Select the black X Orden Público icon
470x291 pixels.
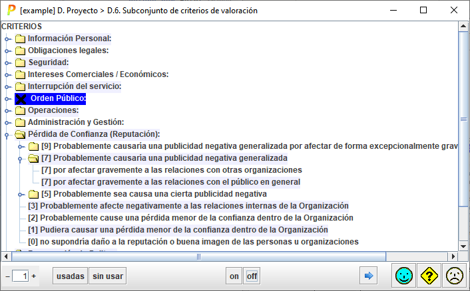coord(21,98)
